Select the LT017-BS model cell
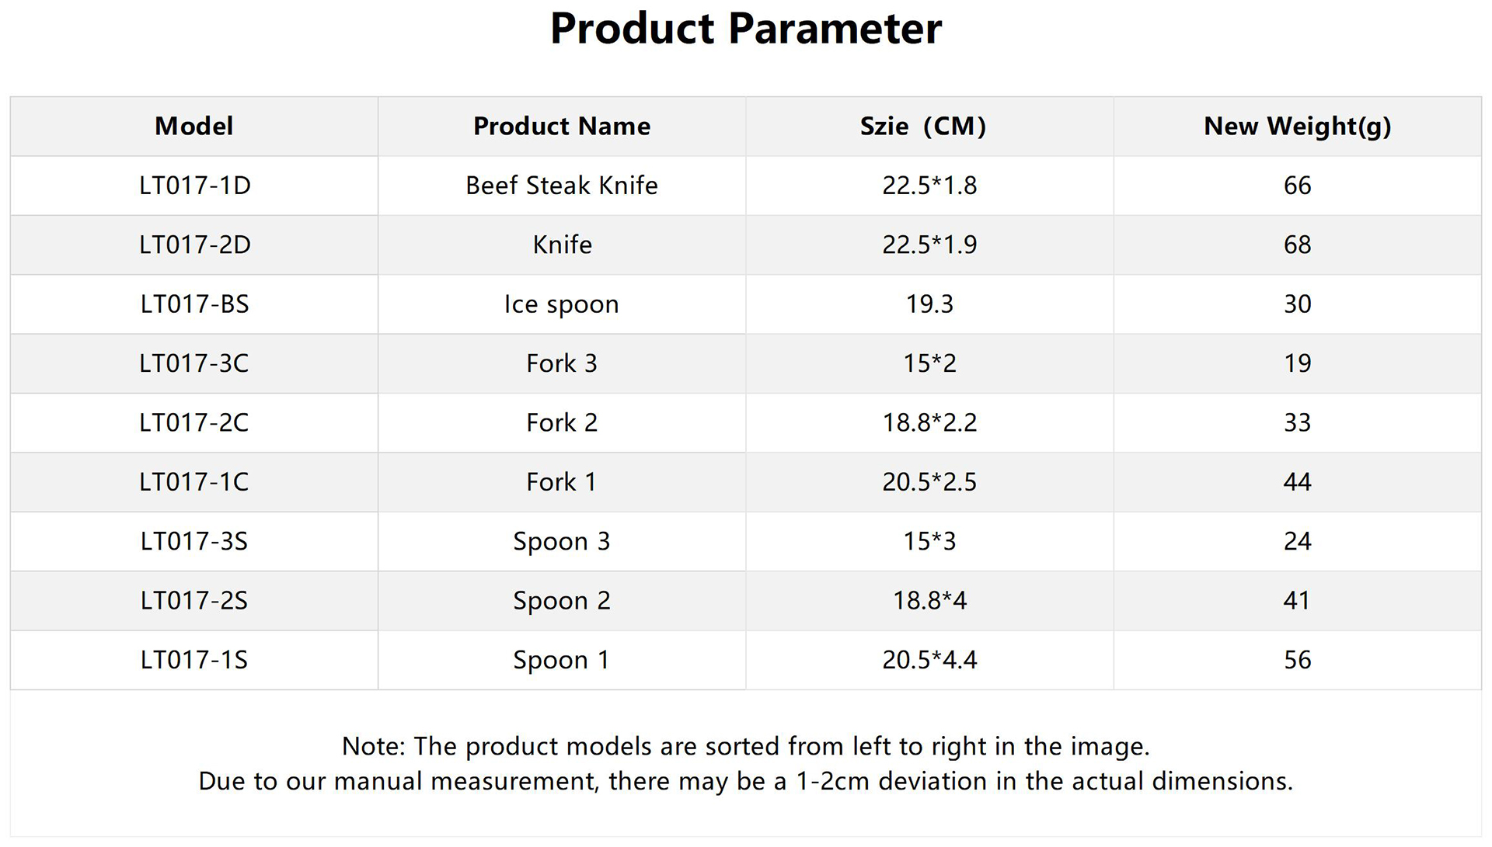 (x=193, y=304)
